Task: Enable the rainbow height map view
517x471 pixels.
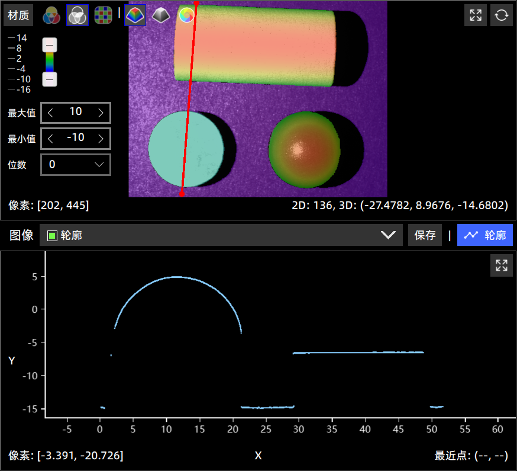Action: [135, 15]
